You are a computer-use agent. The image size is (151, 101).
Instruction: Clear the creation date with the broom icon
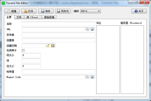tap(48, 46)
